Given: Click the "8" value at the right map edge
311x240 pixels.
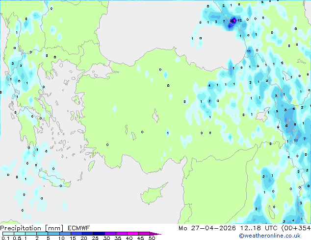Looking at the screenshot, I should (309, 186).
